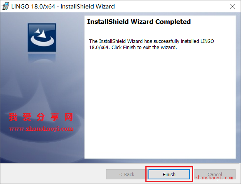The width and height of the screenshot is (241, 184).
Task: Click the blue InstallShield logo graphic
Action: pos(42,37)
